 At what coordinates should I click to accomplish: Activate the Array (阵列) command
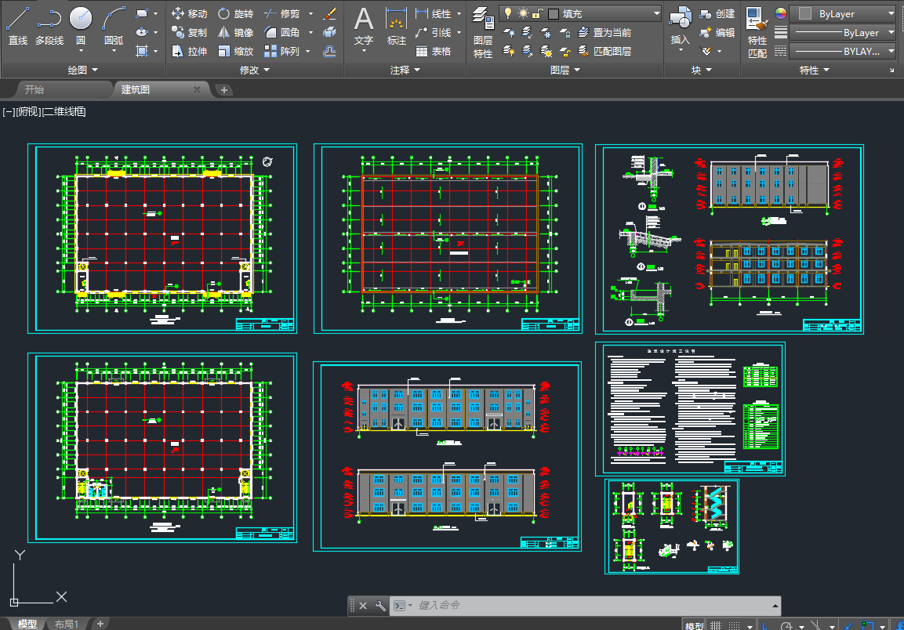click(282, 51)
